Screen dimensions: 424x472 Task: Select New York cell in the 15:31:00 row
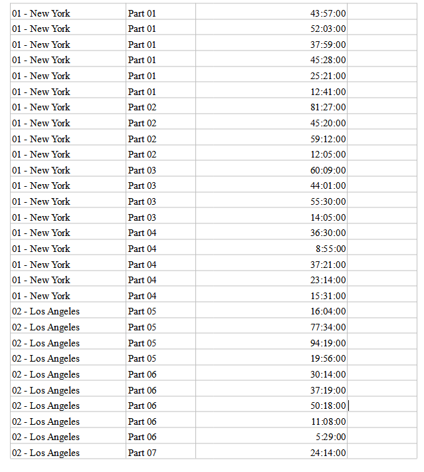(x=41, y=296)
